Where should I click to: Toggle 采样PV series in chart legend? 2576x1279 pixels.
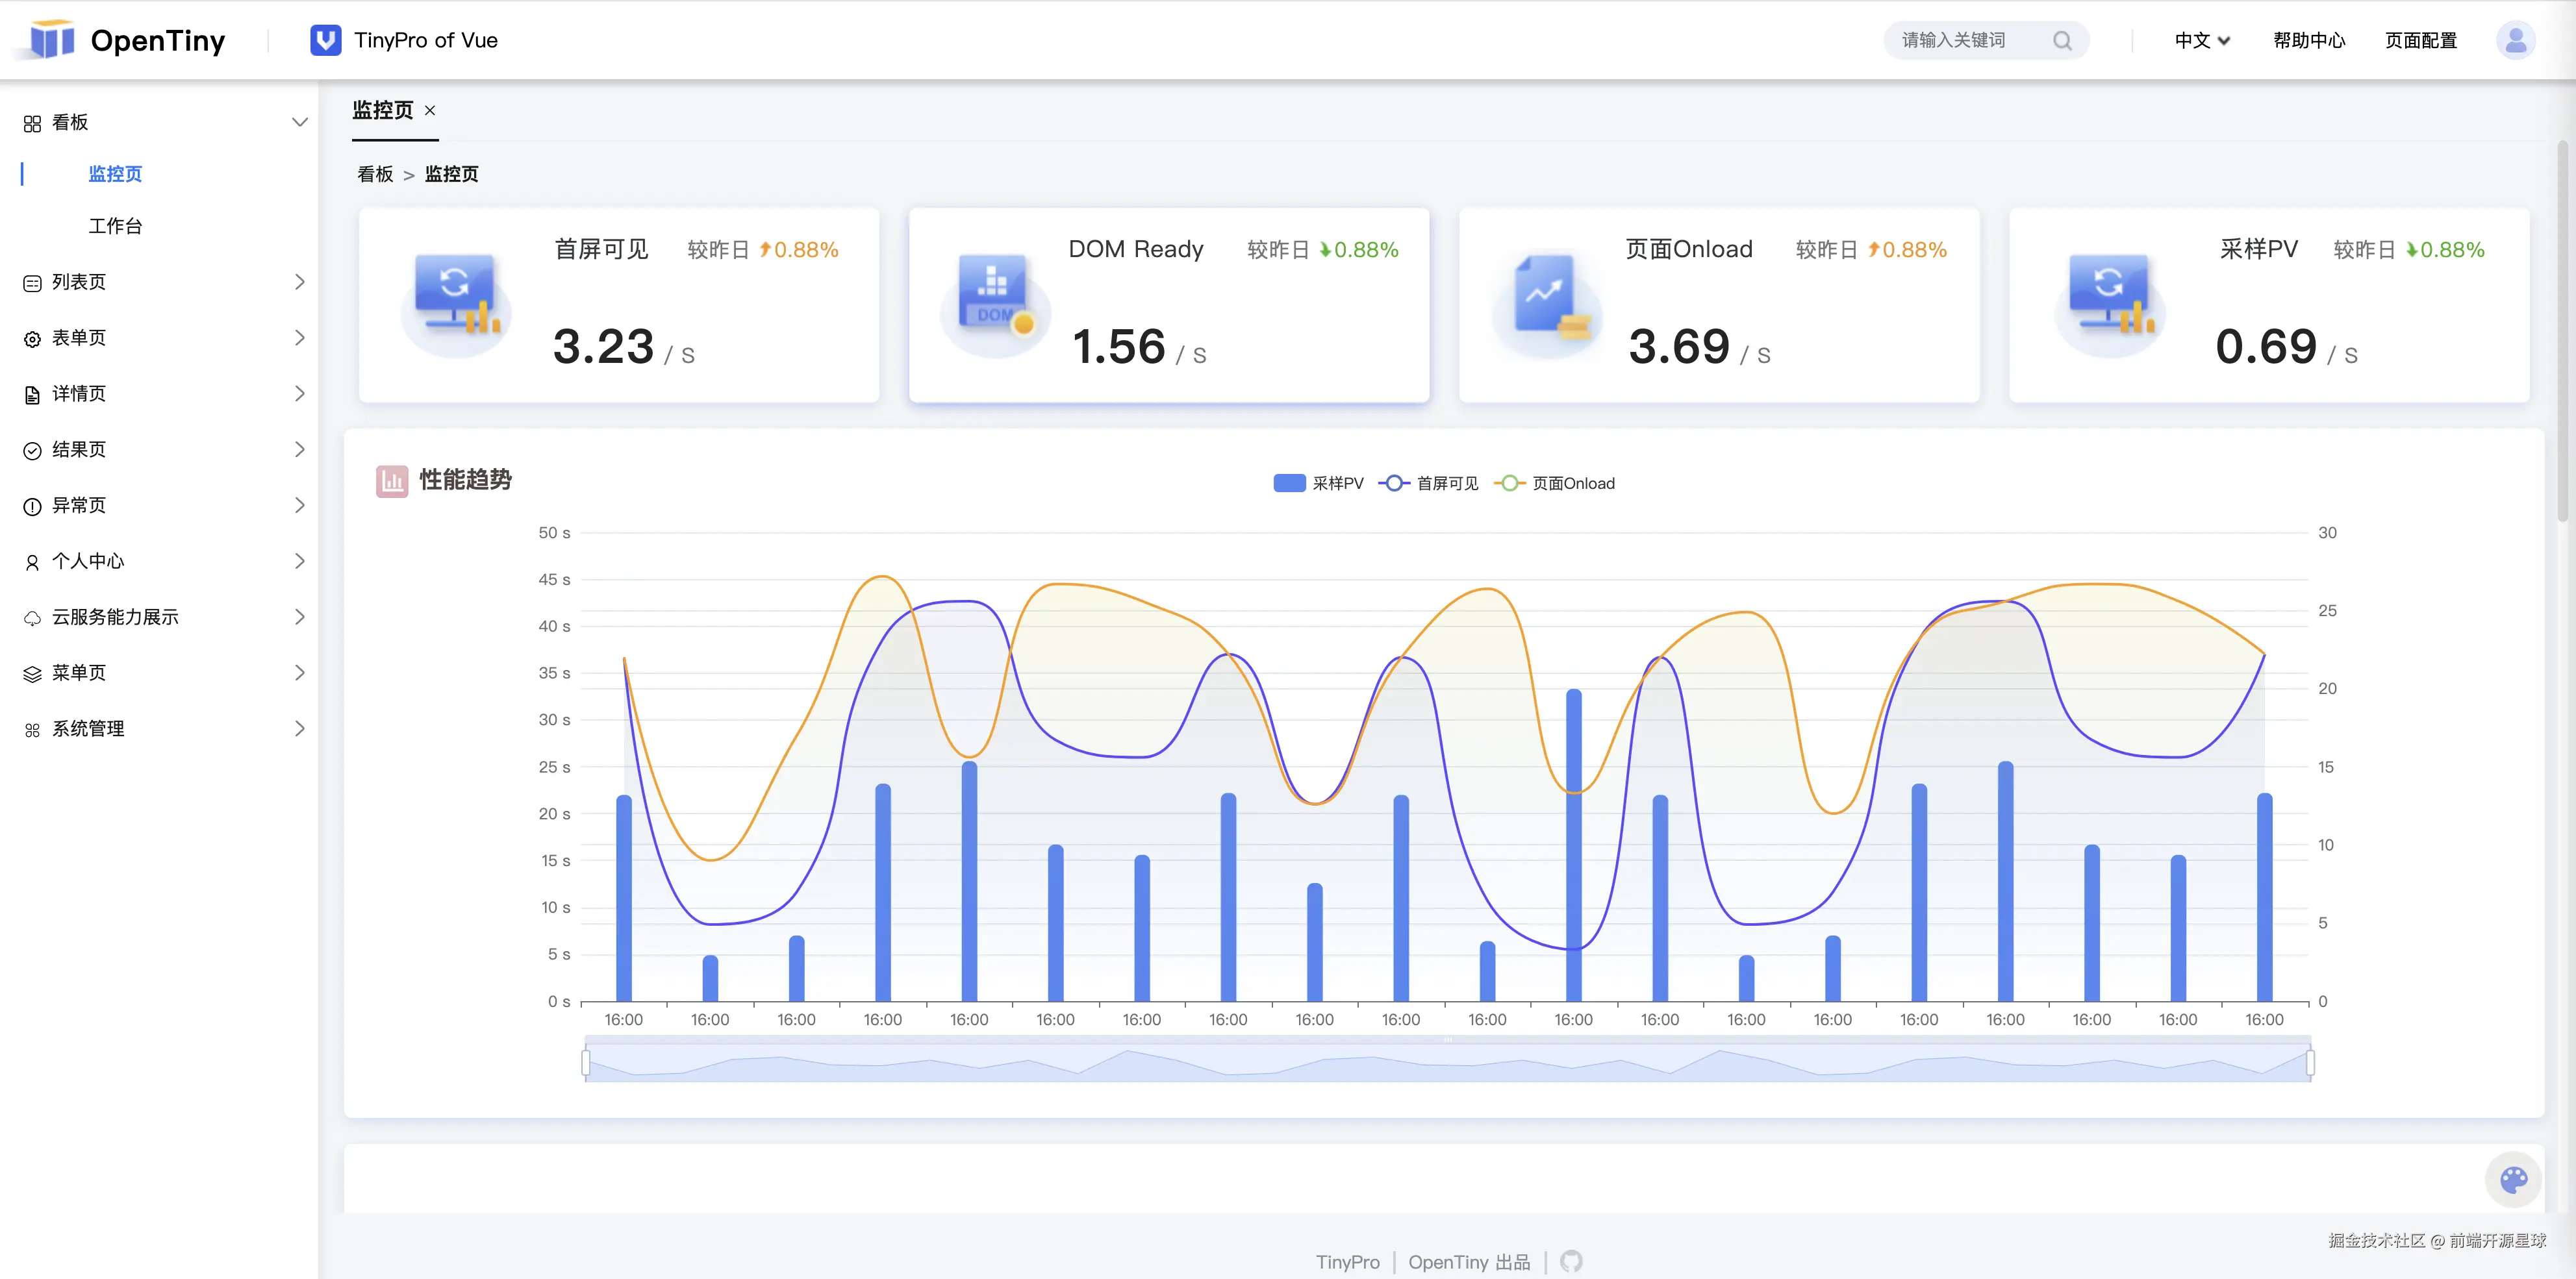point(1317,484)
